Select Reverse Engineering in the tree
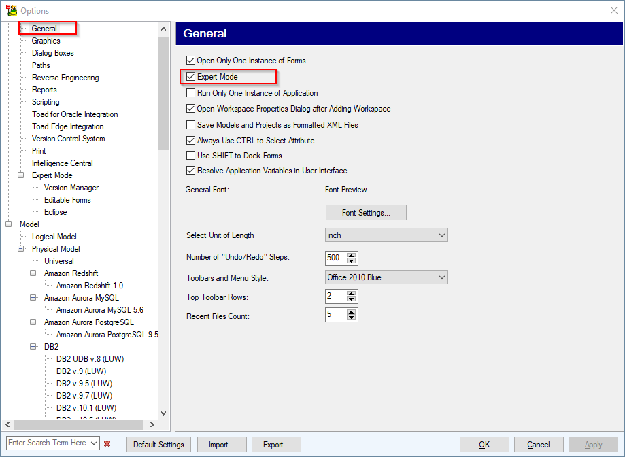625x457 pixels. [65, 78]
